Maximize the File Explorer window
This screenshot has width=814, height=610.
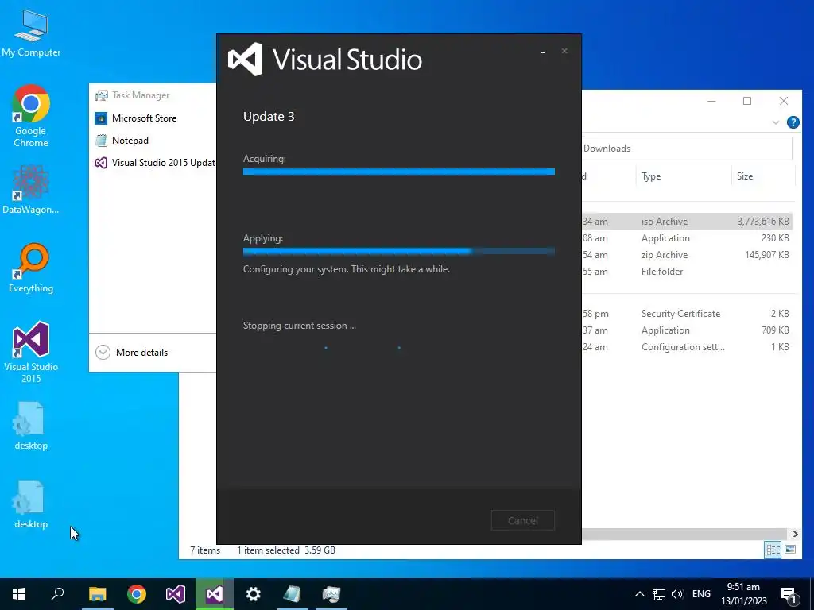[747, 101]
